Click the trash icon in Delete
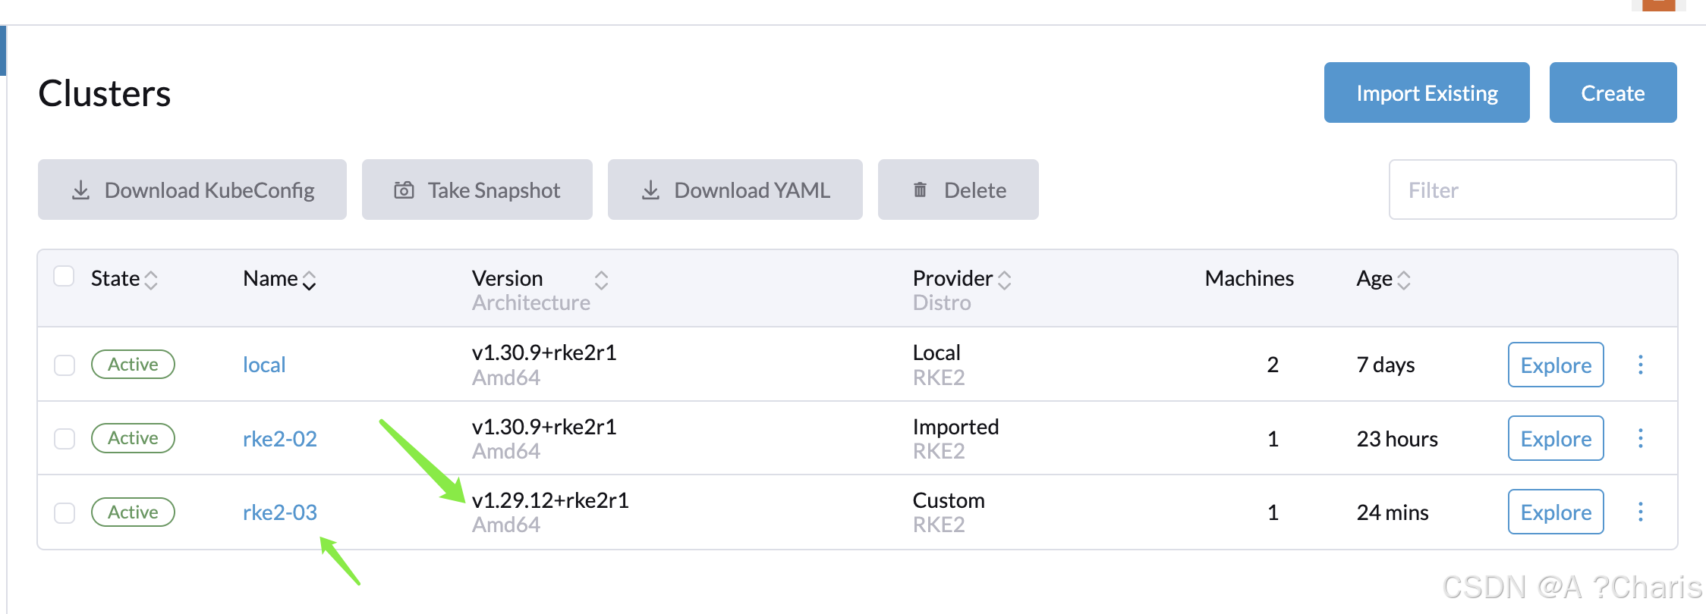1706x614 pixels. pos(920,190)
